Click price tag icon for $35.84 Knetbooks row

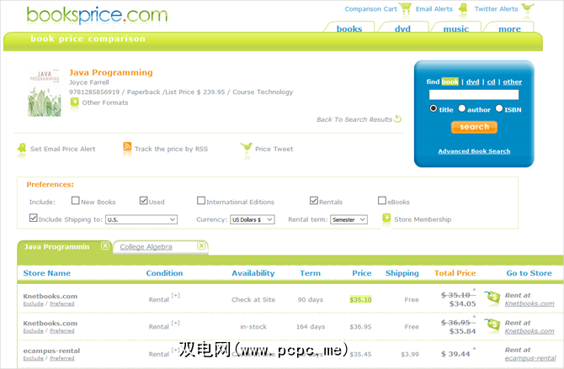(x=492, y=324)
